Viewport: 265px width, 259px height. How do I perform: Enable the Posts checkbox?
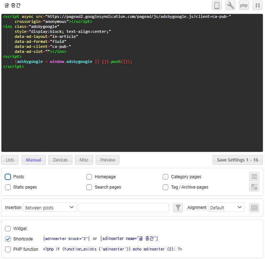[8, 177]
